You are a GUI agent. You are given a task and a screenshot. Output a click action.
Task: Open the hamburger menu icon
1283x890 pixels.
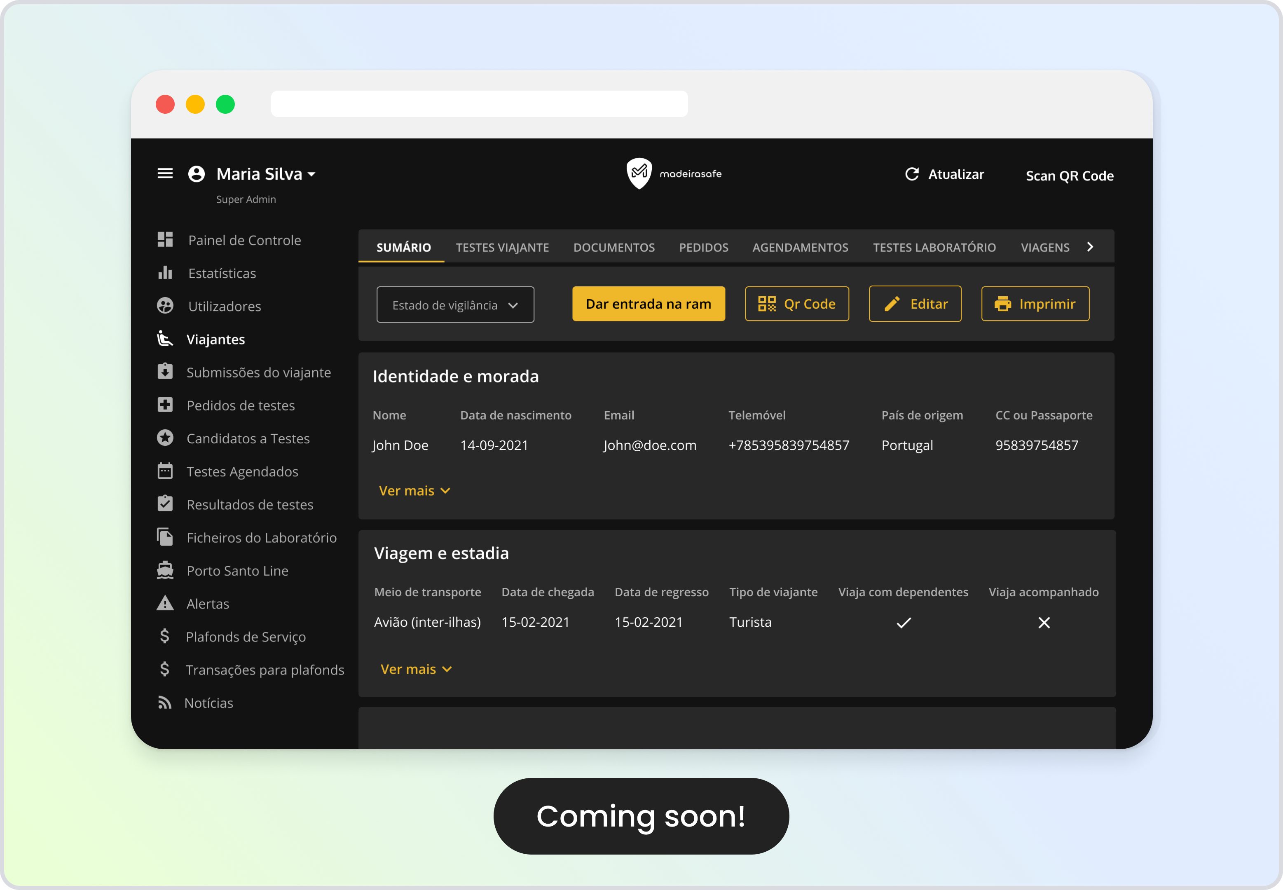pyautogui.click(x=165, y=173)
